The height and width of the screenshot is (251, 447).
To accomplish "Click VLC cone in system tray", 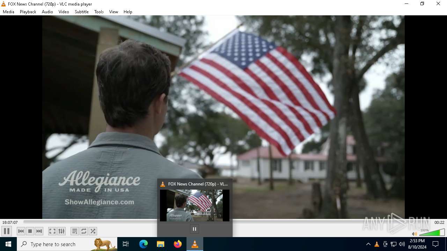I will tap(377, 244).
